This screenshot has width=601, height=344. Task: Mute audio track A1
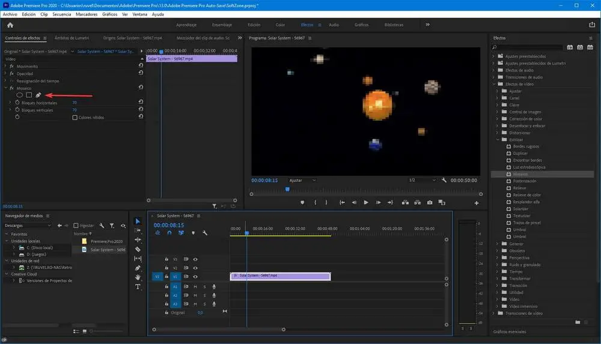click(195, 287)
